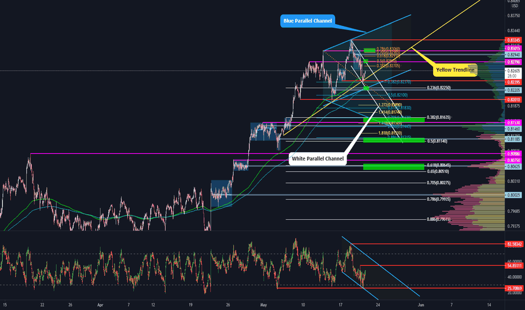Click the 14 date label on time axis
Image resolution: width=525 pixels, height=310 pixels.
click(x=489, y=305)
